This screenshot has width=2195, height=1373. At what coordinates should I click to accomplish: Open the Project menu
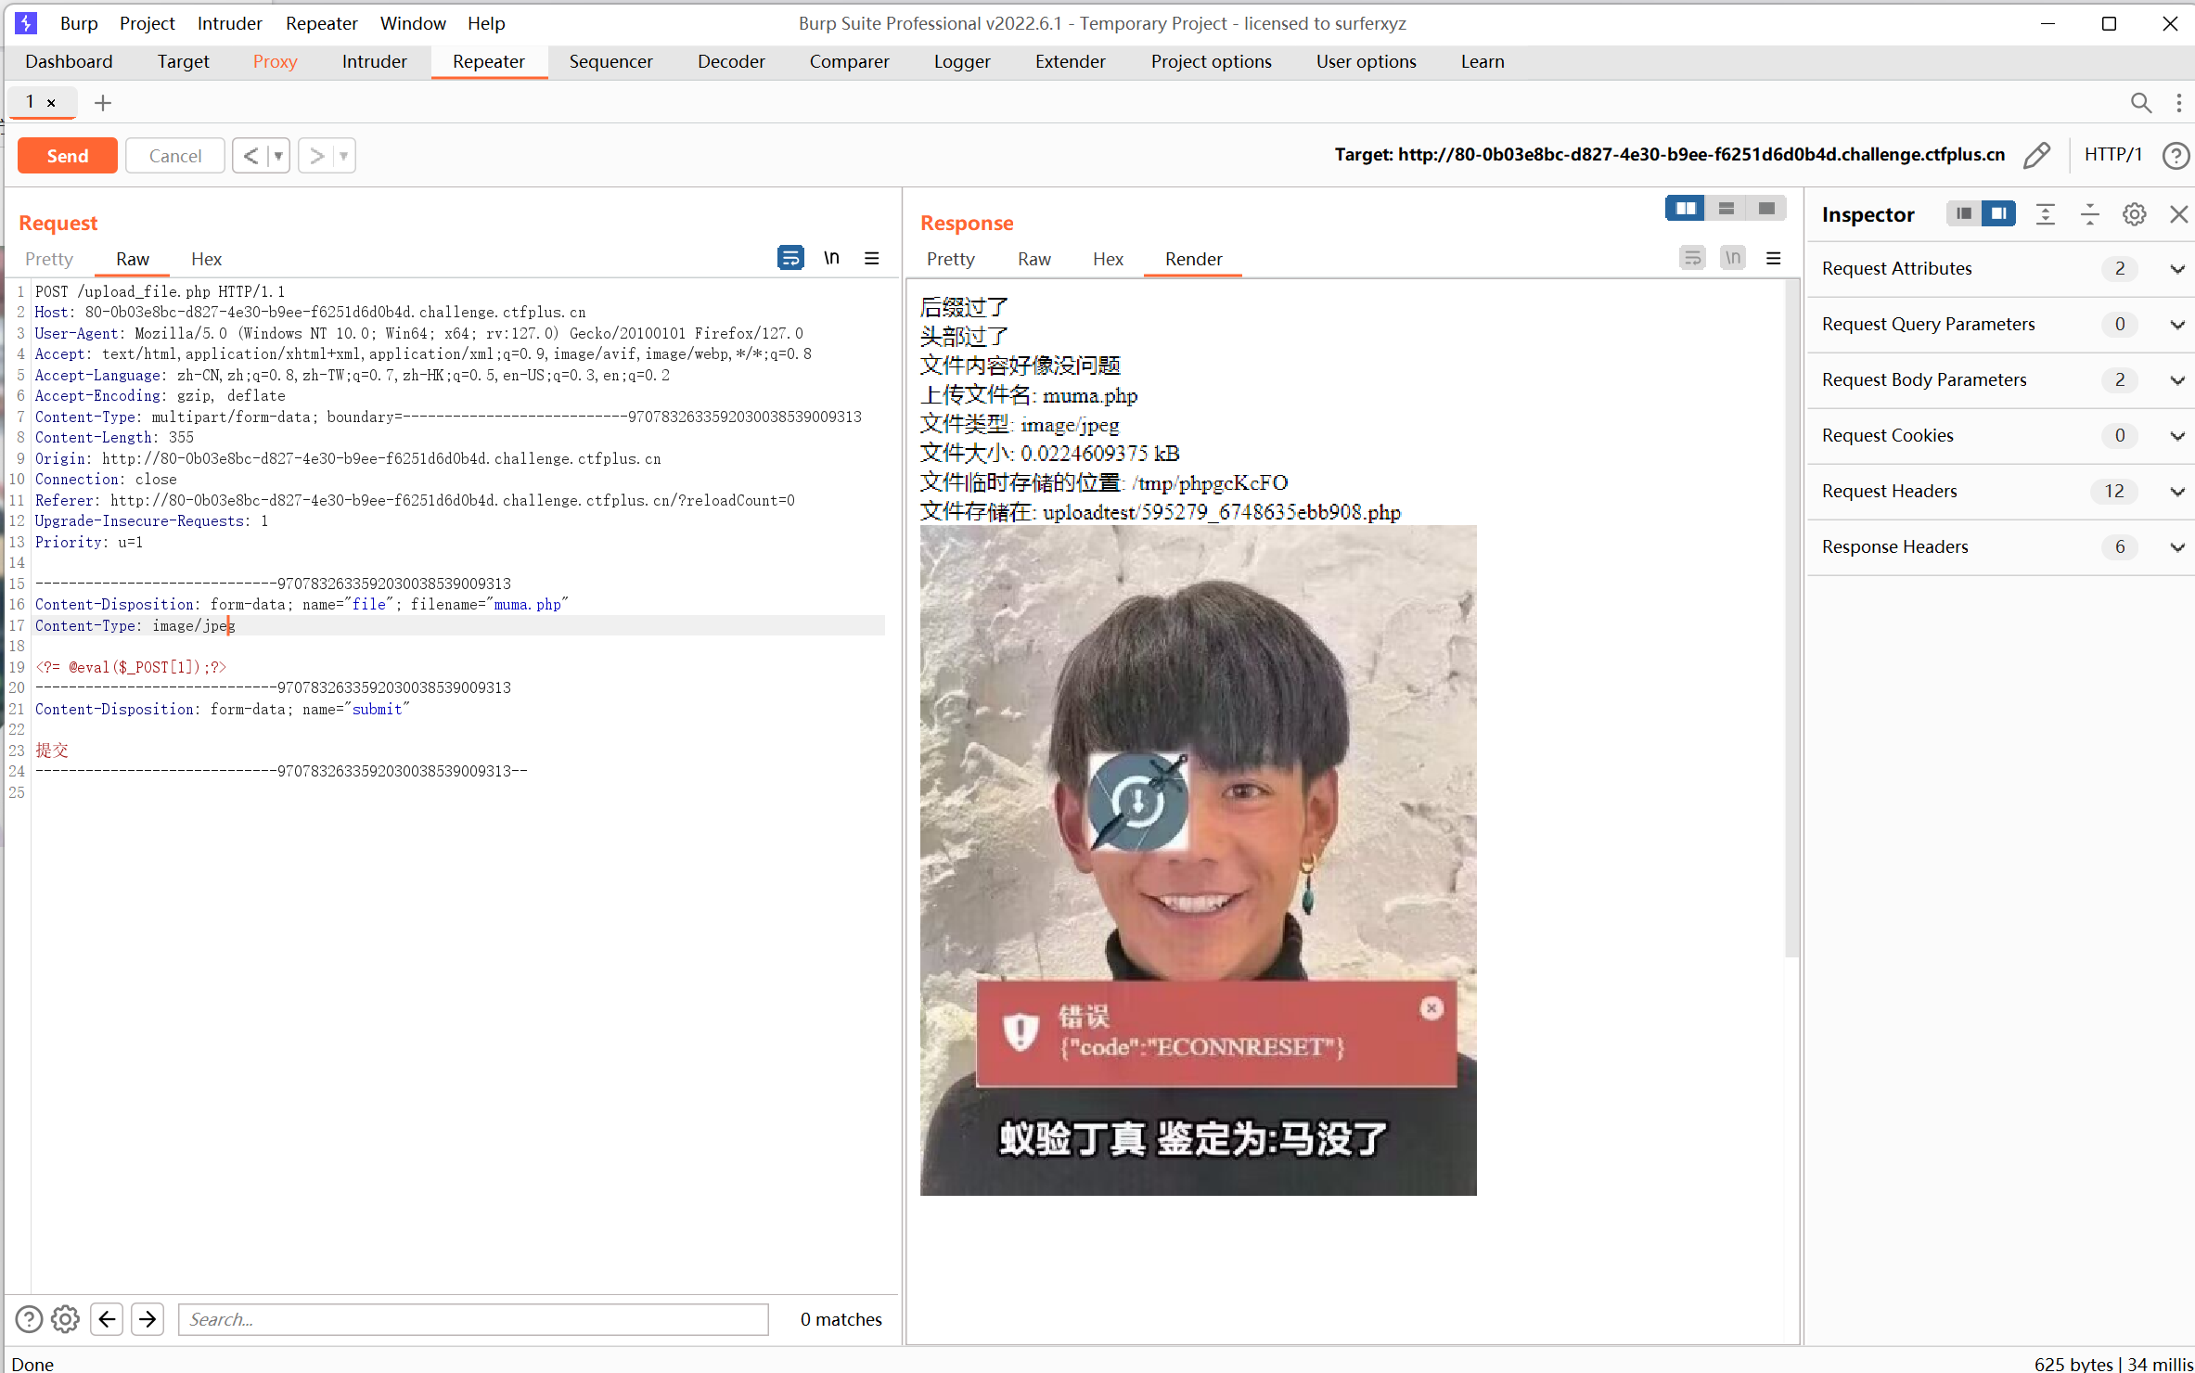pos(147,23)
